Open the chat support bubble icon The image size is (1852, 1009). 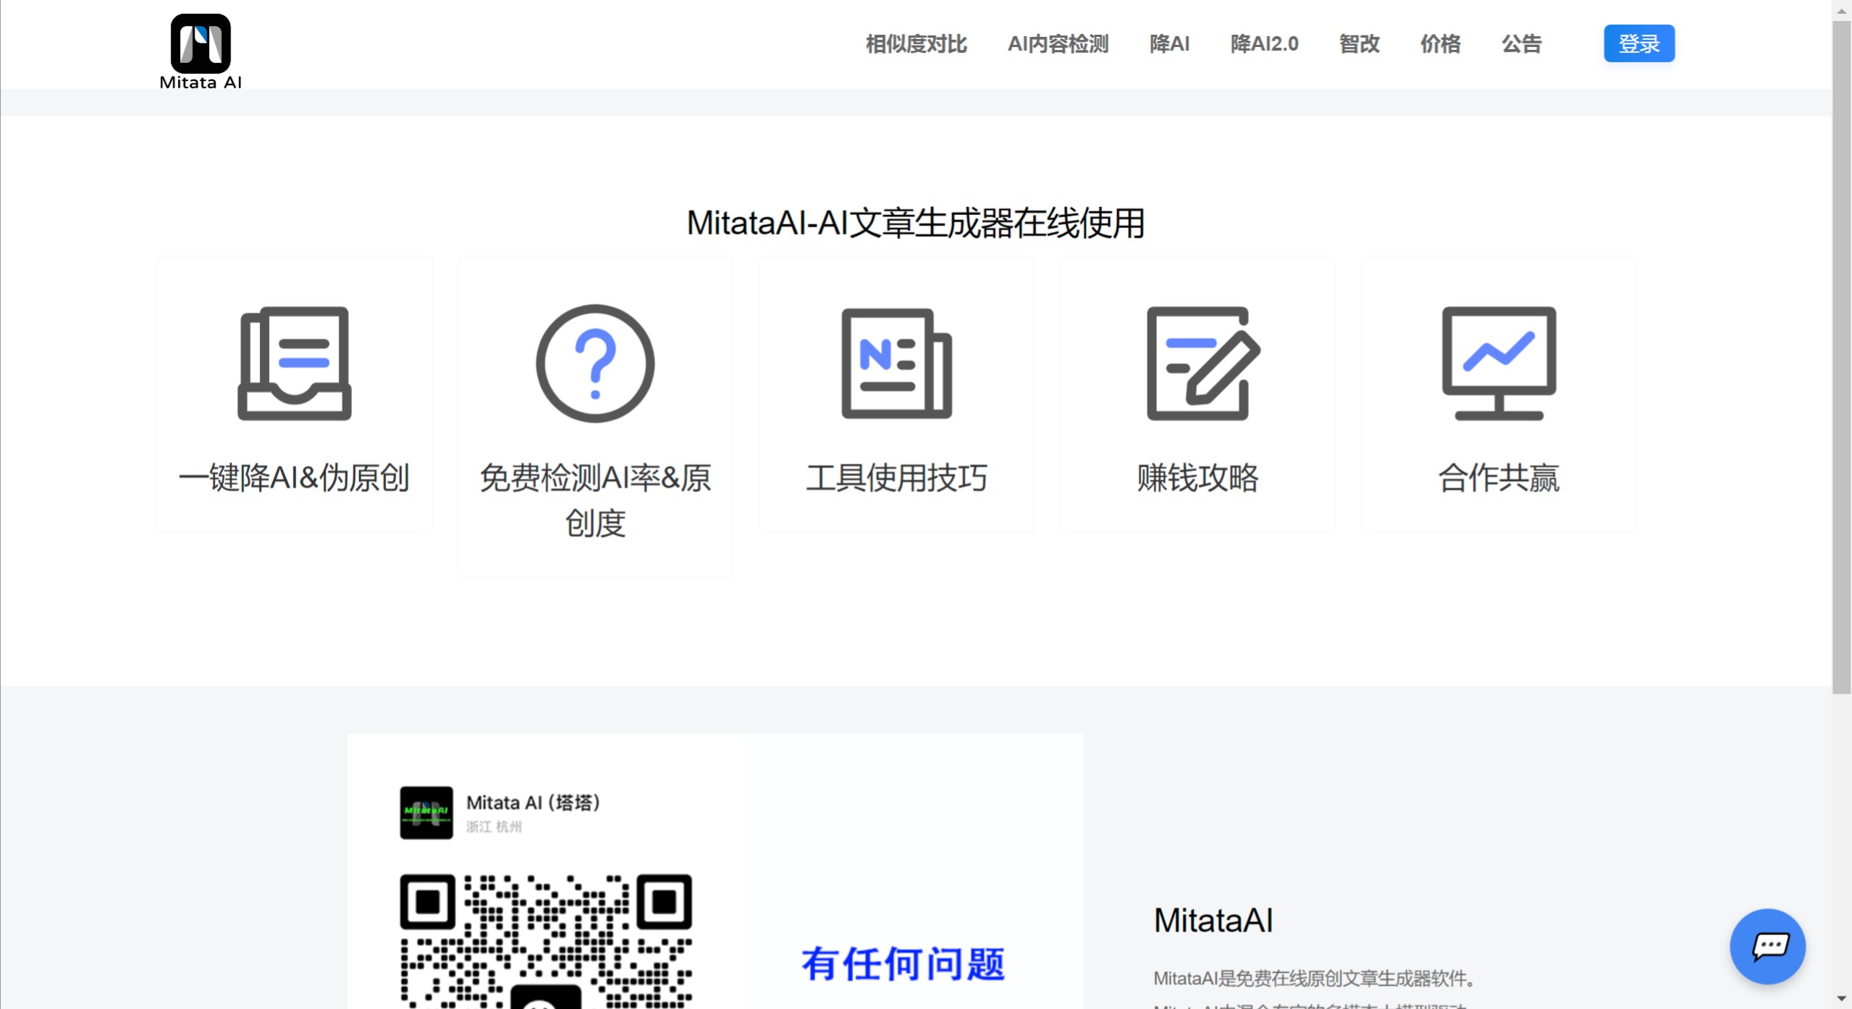(x=1768, y=946)
